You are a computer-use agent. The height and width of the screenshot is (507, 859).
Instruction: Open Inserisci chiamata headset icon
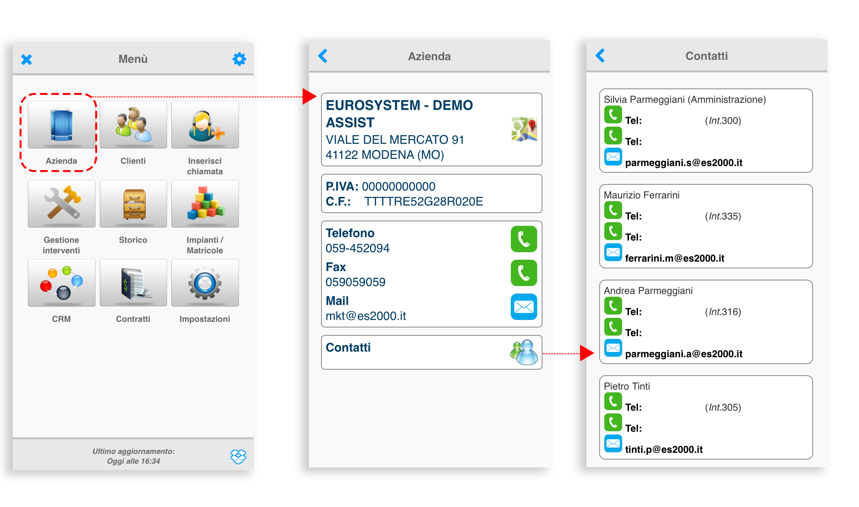click(205, 125)
